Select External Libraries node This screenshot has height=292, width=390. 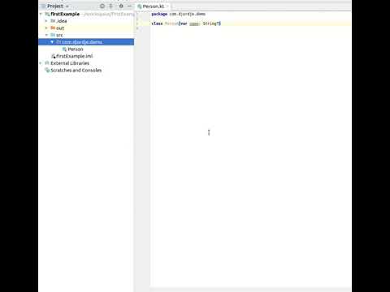click(x=70, y=63)
